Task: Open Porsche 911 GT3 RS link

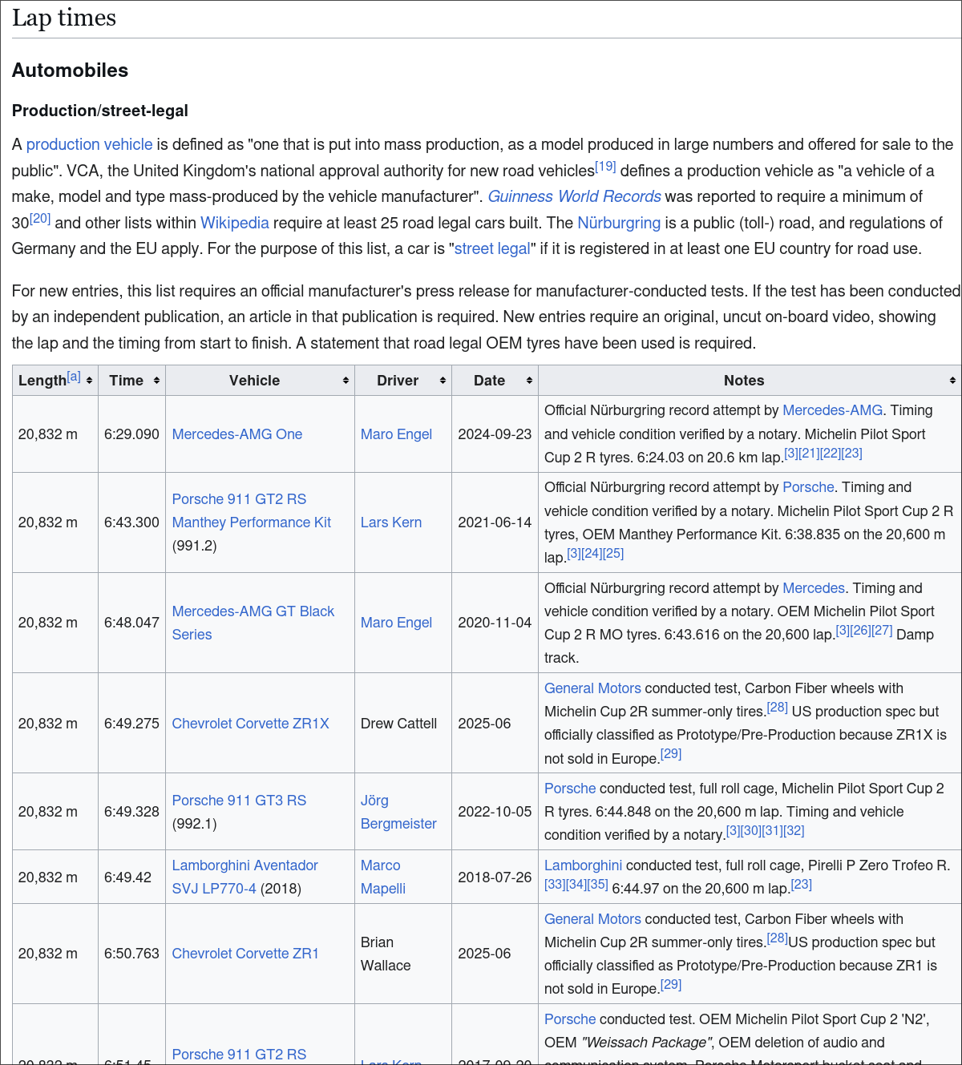Action: (239, 801)
